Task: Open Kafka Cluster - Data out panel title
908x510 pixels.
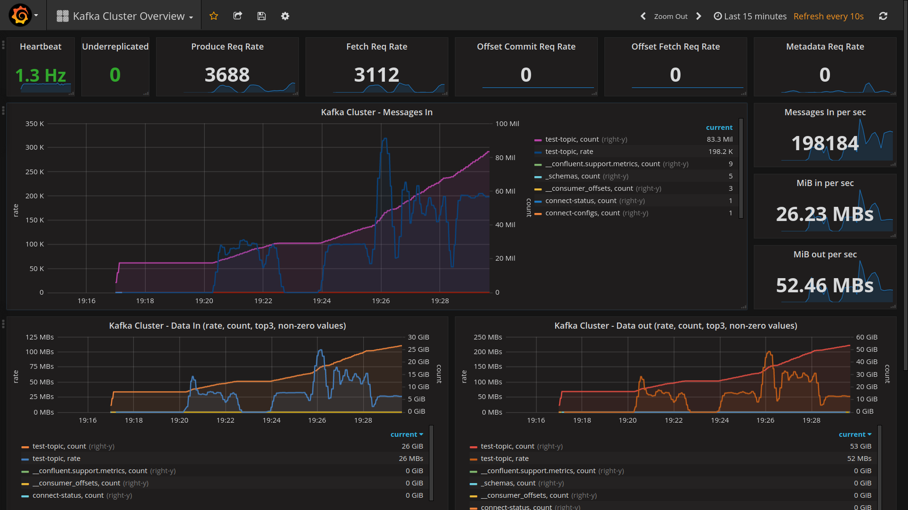Action: click(x=676, y=325)
